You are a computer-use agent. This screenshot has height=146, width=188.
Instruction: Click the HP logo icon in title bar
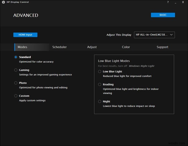[x=3, y=2]
